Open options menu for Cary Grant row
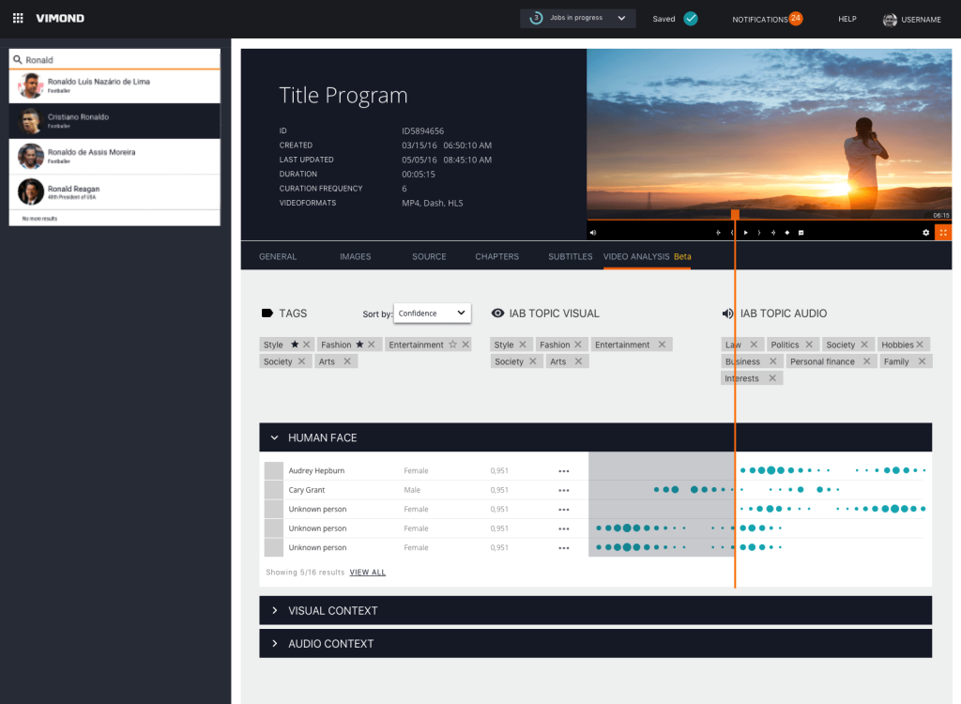Screen dimensions: 961x704 564,490
